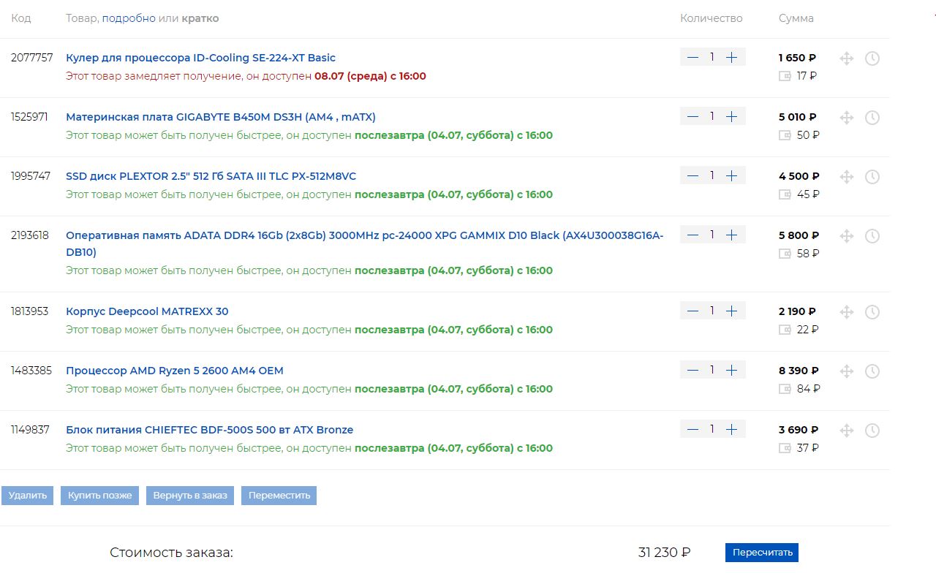Click product code 1525971

pyautogui.click(x=29, y=117)
